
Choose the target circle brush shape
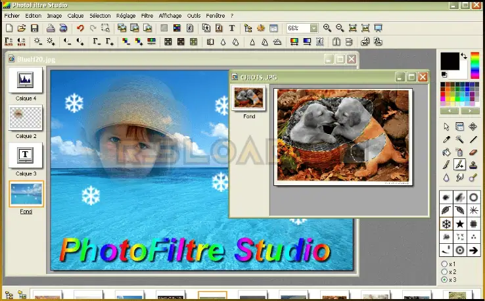pos(460,250)
